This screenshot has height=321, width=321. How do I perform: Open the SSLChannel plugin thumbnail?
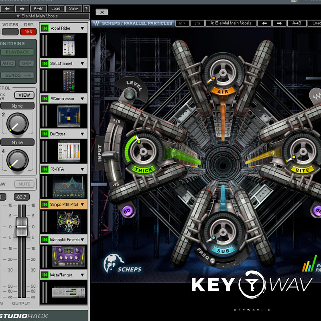tap(69, 81)
